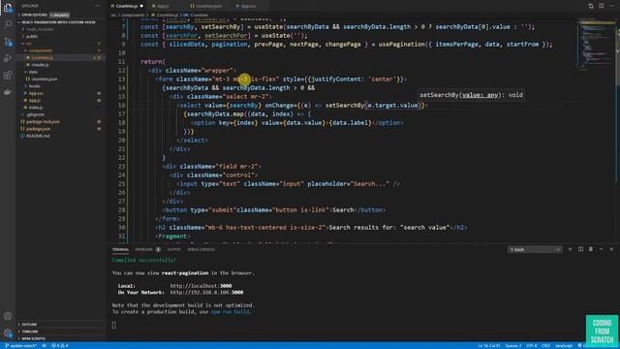Open the Extensions view
620x349 pixels.
click(x=8, y=75)
